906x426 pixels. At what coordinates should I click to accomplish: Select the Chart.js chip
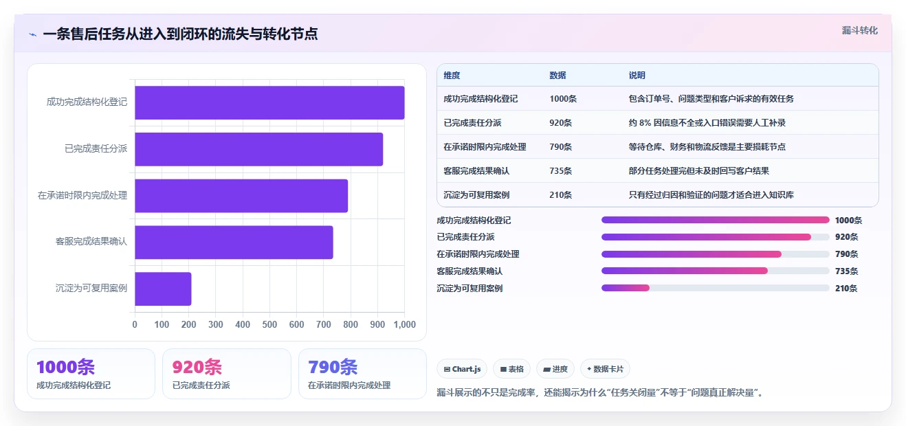click(462, 369)
